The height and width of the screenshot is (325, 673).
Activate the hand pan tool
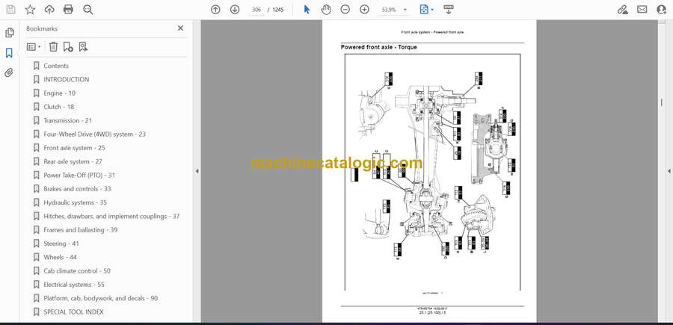point(326,10)
